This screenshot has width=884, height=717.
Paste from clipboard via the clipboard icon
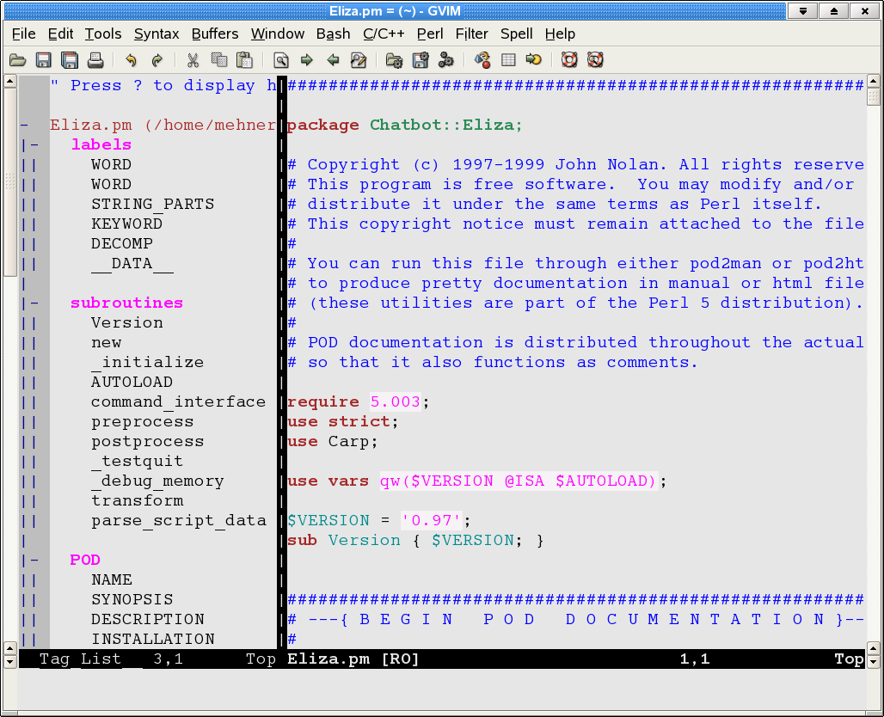(x=244, y=60)
